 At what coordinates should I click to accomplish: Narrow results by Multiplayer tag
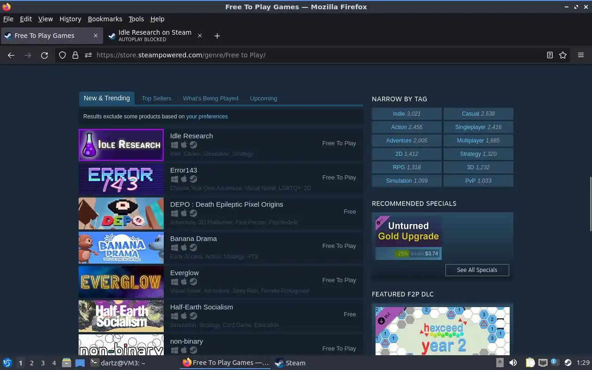pos(478,141)
